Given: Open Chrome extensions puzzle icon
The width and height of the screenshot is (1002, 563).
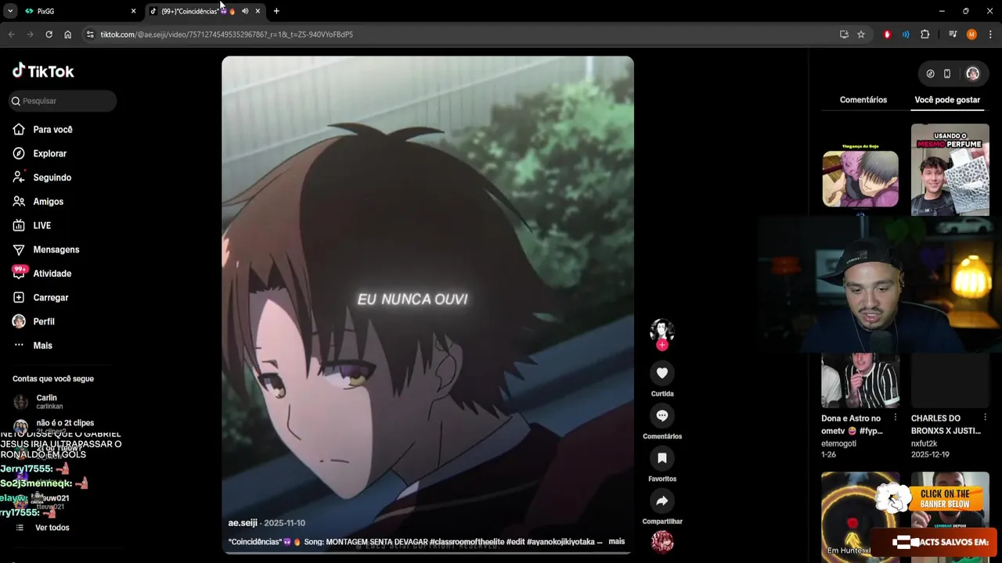Looking at the screenshot, I should point(925,34).
